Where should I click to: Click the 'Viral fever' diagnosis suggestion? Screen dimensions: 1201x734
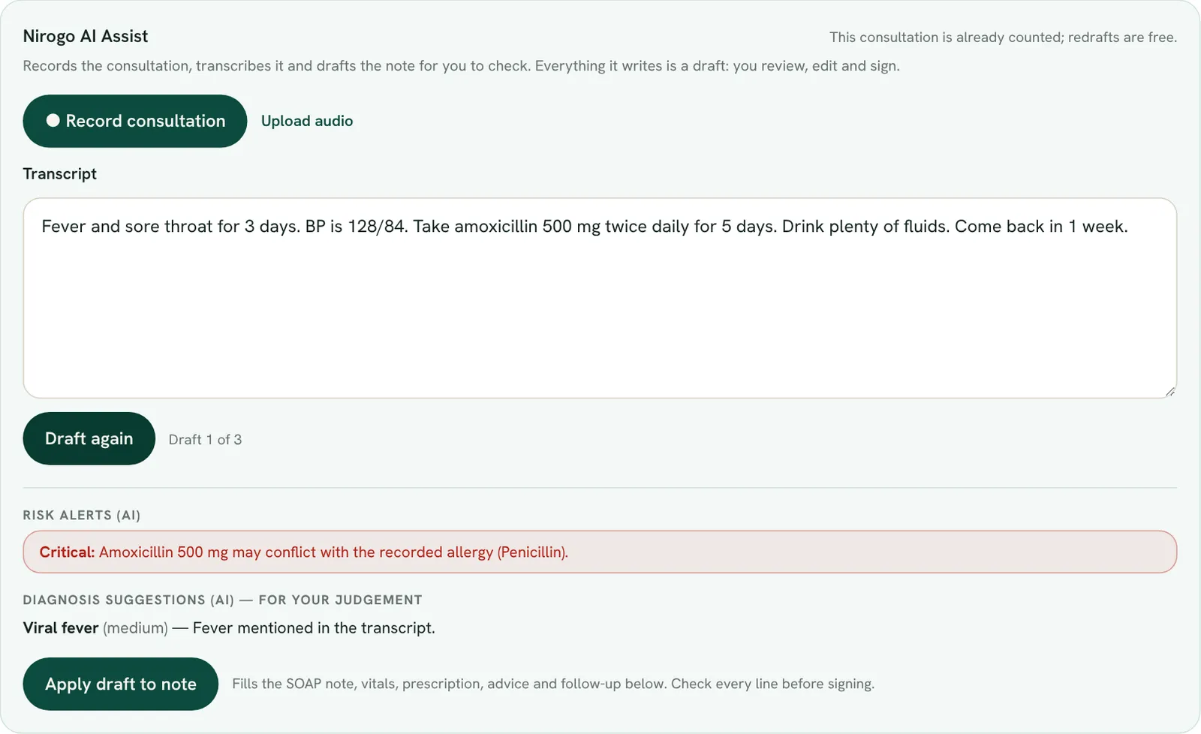pos(229,628)
